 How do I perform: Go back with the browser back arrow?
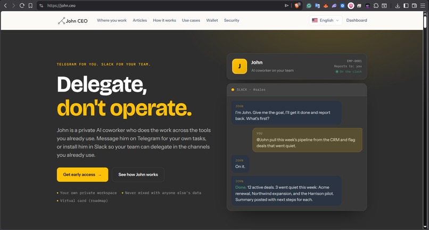point(5,5)
